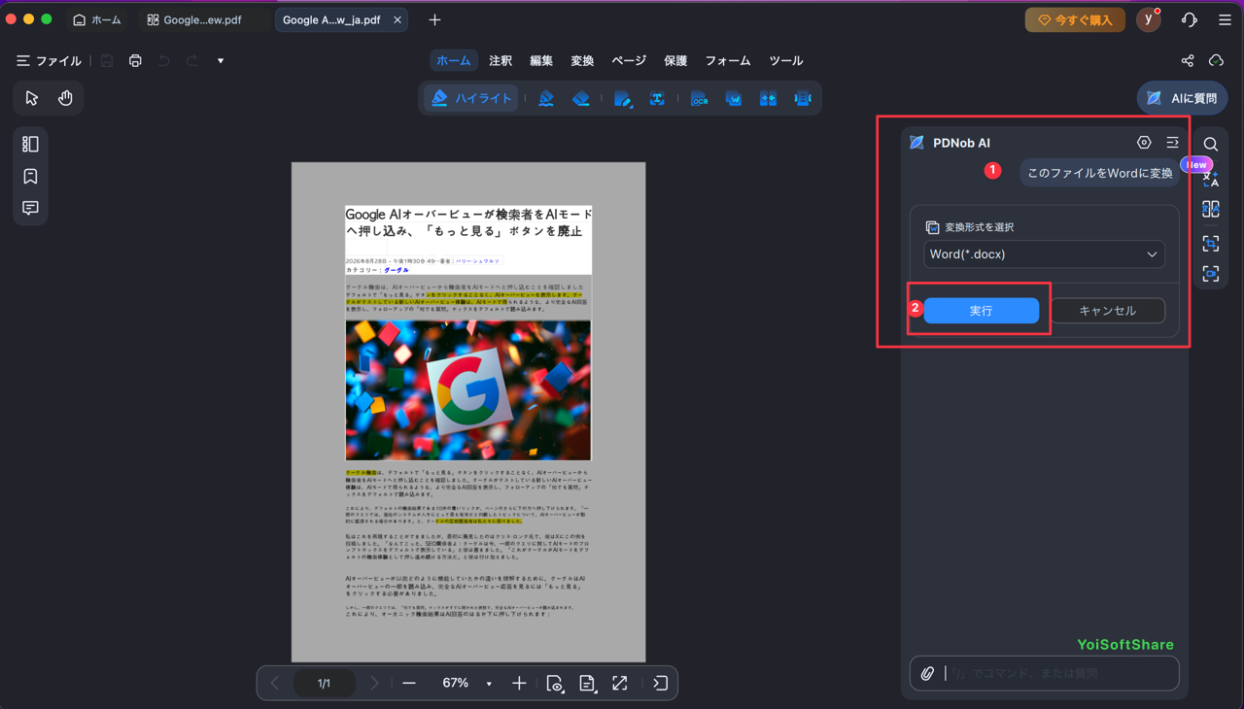Choose the hand pan tool
1244x709 pixels.
point(65,98)
